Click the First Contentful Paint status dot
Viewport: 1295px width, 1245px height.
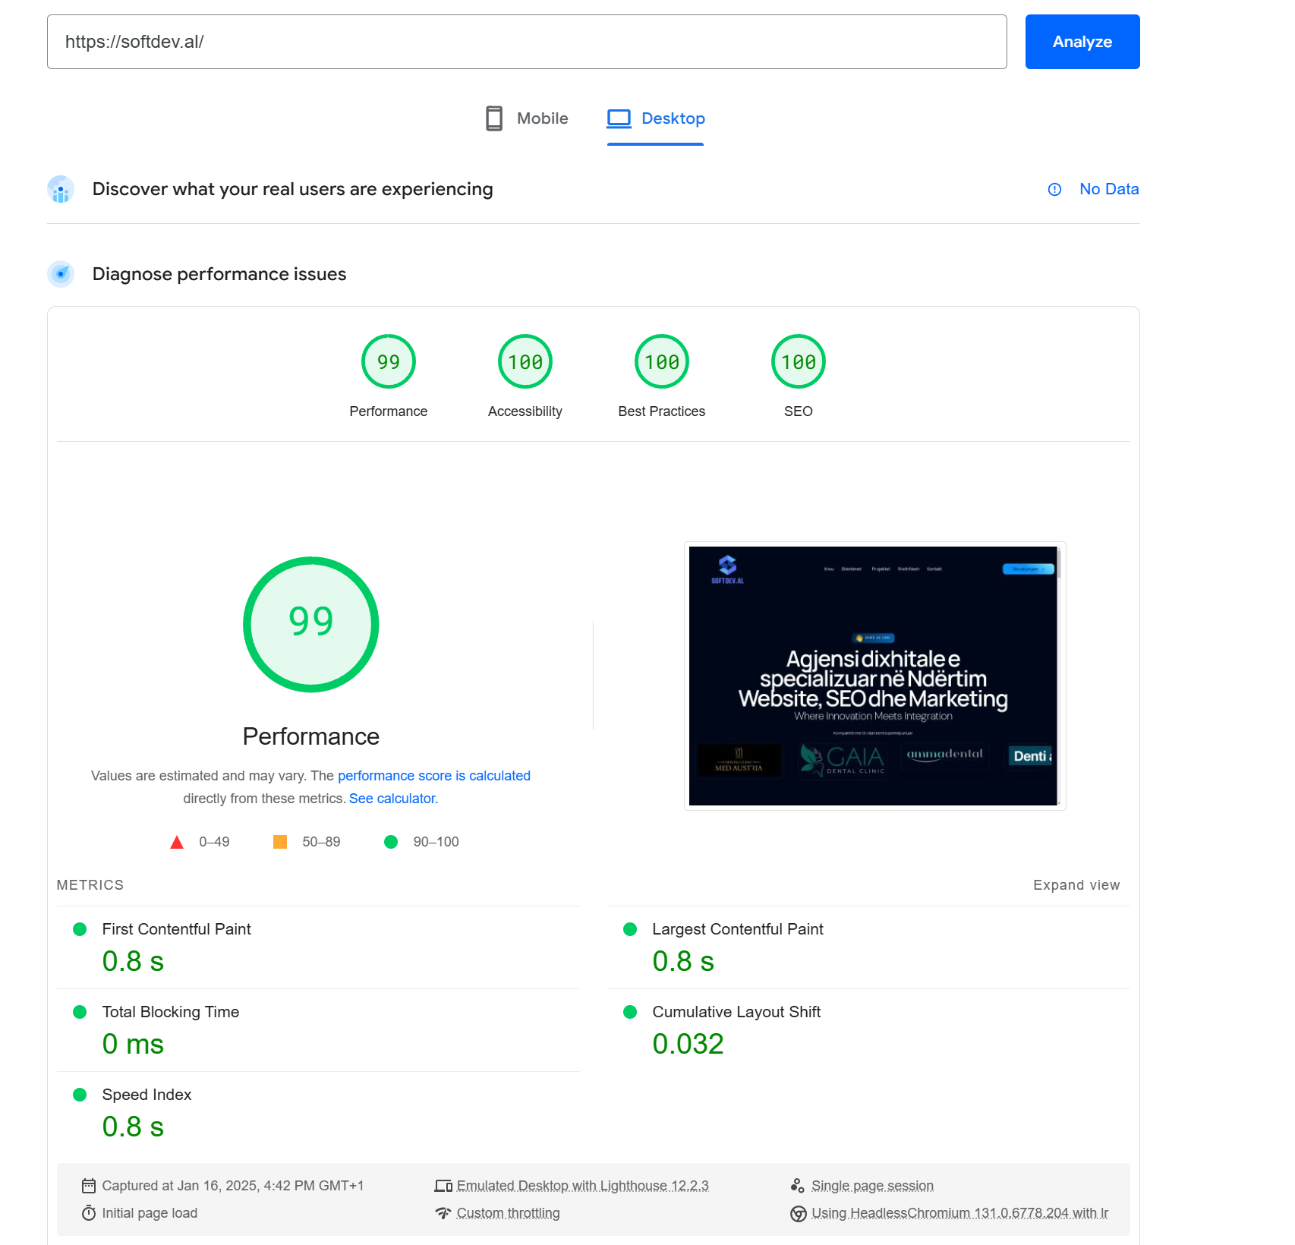pyautogui.click(x=80, y=929)
